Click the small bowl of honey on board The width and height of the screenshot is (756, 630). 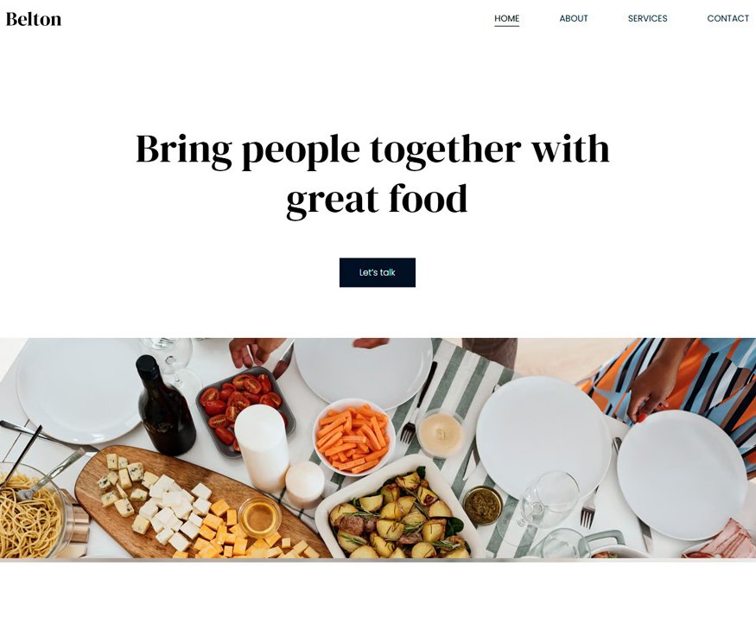[258, 518]
